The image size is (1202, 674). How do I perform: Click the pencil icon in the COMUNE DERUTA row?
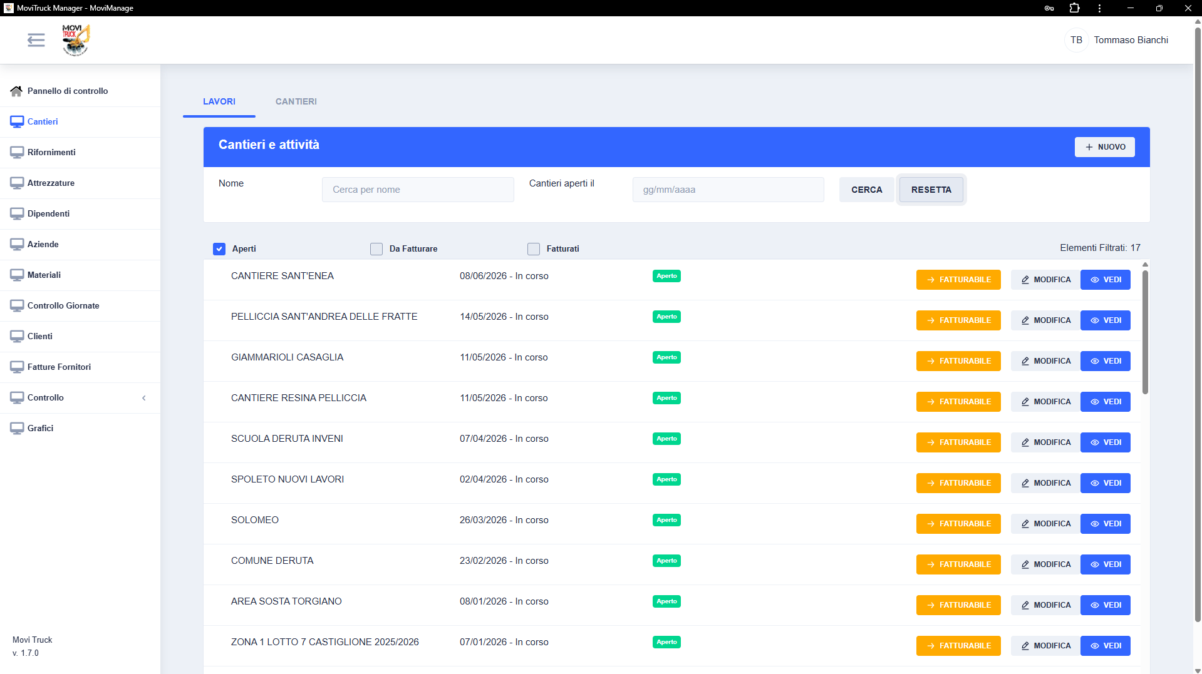click(x=1025, y=564)
